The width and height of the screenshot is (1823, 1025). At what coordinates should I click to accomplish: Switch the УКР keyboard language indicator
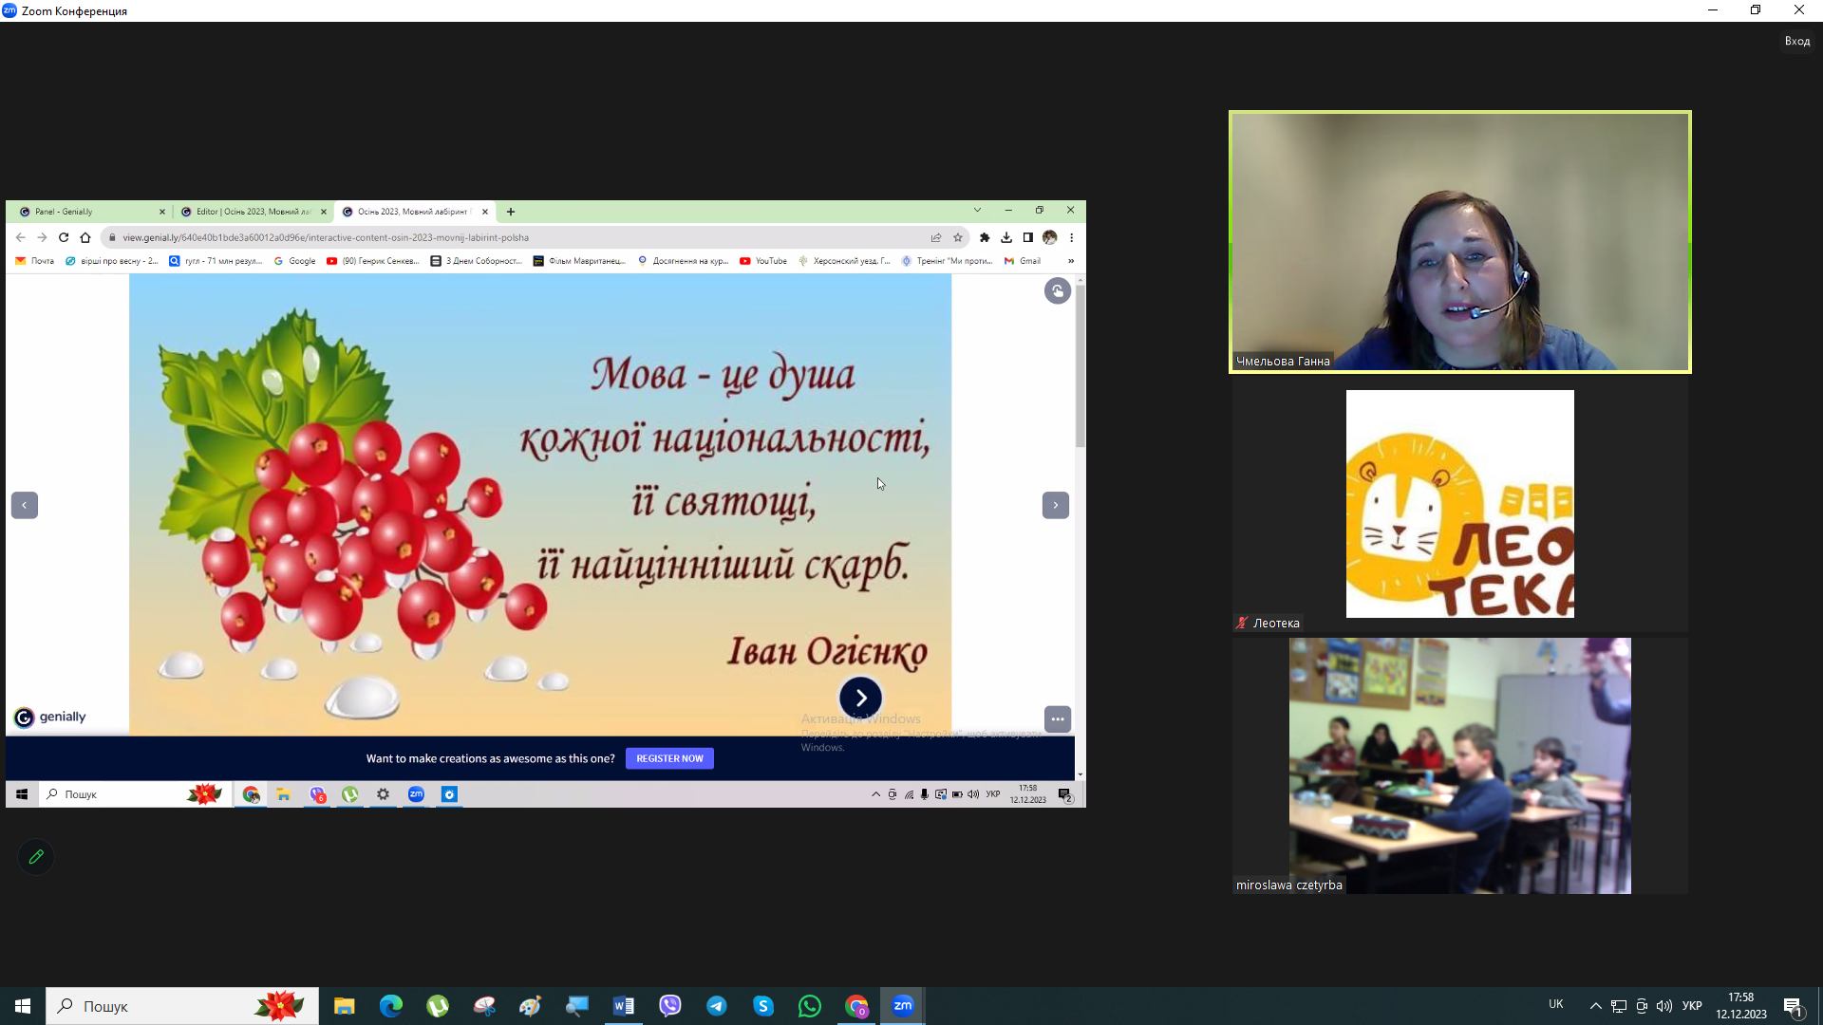pyautogui.click(x=1691, y=1006)
